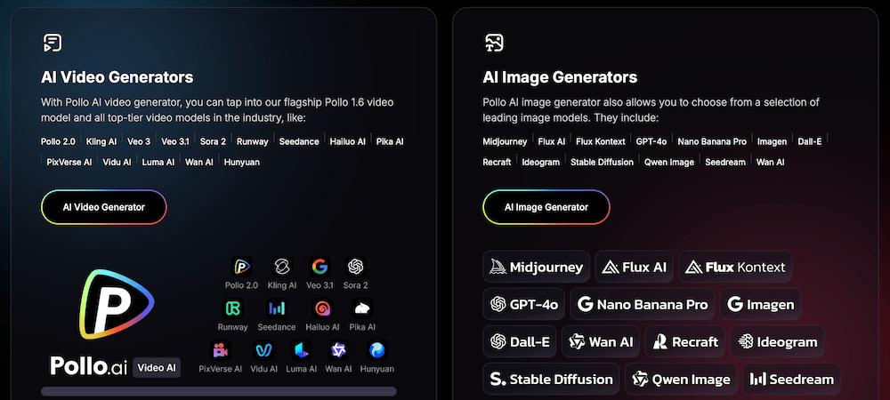Select the Runway model icon
The width and height of the screenshot is (890, 400).
[x=233, y=308]
